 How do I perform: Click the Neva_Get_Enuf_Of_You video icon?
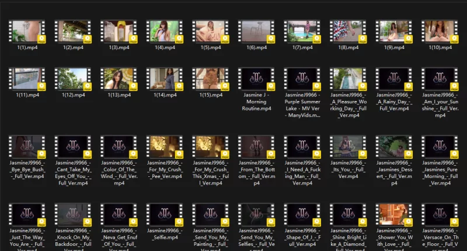point(119,215)
